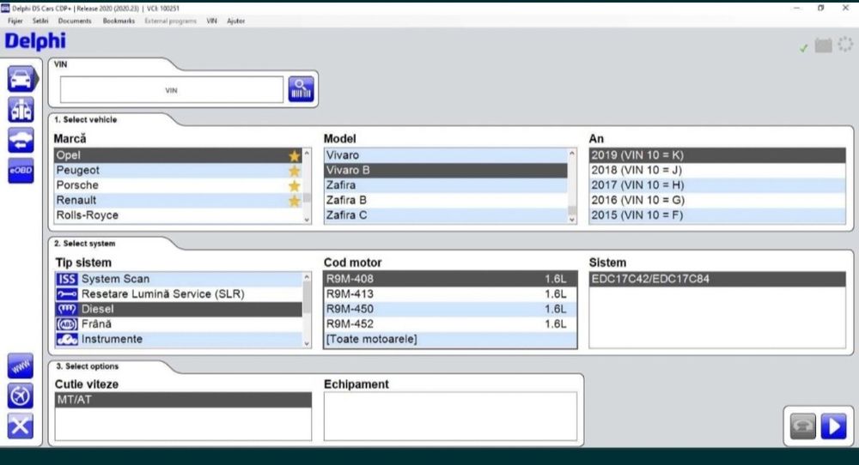859x465 pixels.
Task: Start diagnostics with the blue play button
Action: tap(834, 426)
